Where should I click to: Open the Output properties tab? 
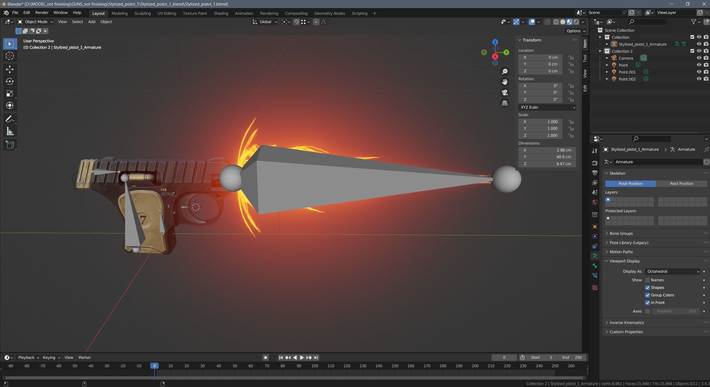pyautogui.click(x=595, y=173)
